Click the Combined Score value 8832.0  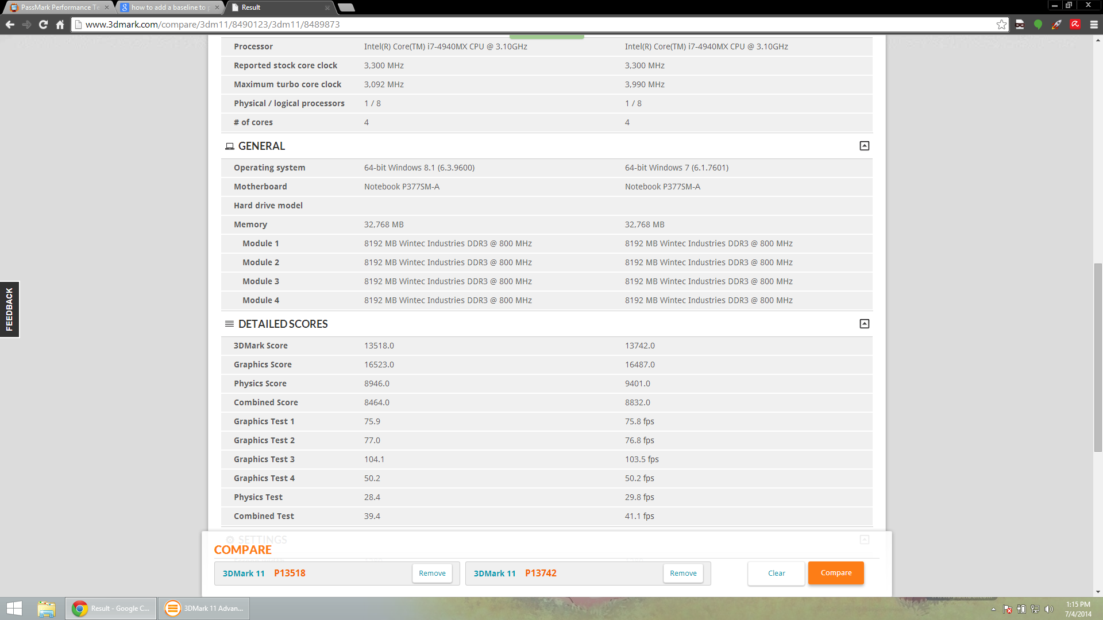tap(638, 402)
